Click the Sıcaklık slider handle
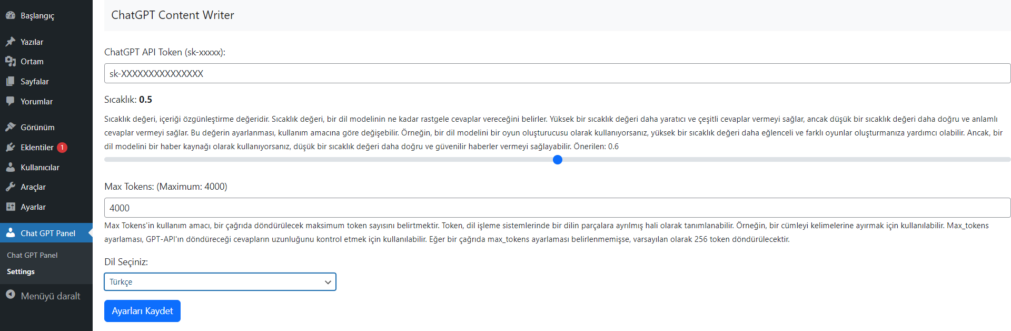 (558, 160)
